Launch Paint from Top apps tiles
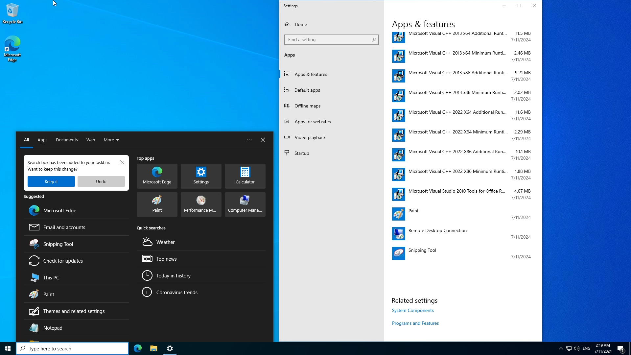Image resolution: width=631 pixels, height=355 pixels. 157,204
